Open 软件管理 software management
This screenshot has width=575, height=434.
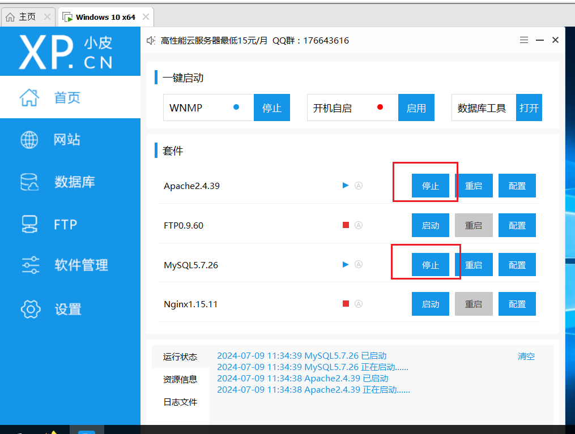click(x=70, y=265)
